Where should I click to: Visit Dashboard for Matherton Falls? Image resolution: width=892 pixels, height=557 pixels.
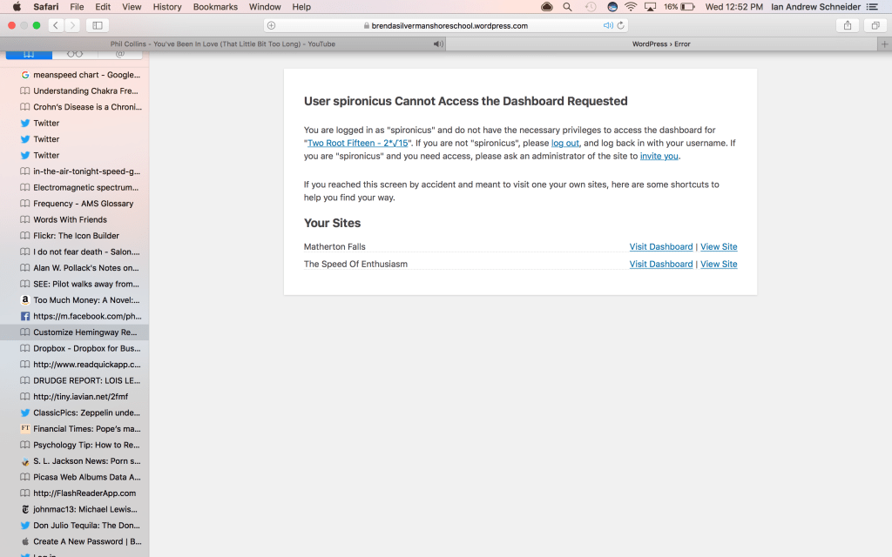[x=661, y=247]
